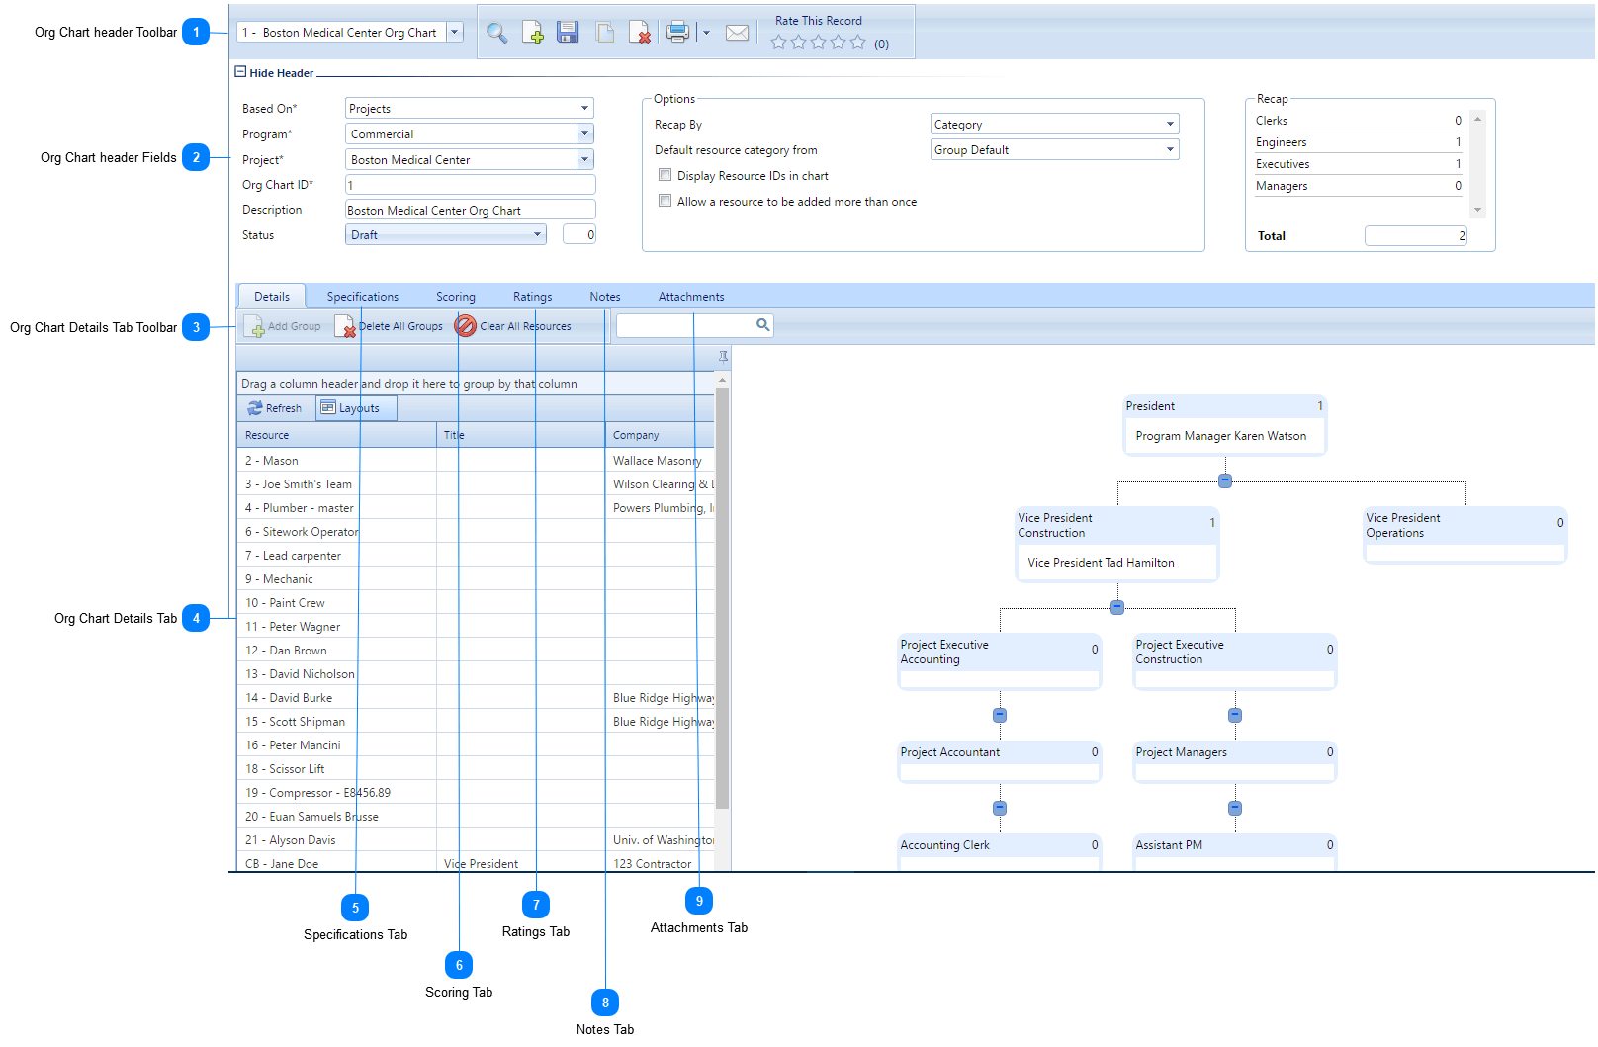
Task: Sort by the Title column header
Action: [x=521, y=435]
